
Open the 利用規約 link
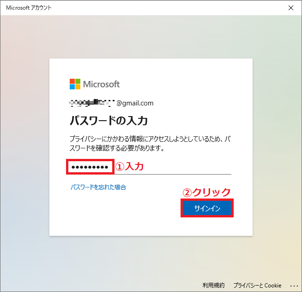[x=213, y=285]
